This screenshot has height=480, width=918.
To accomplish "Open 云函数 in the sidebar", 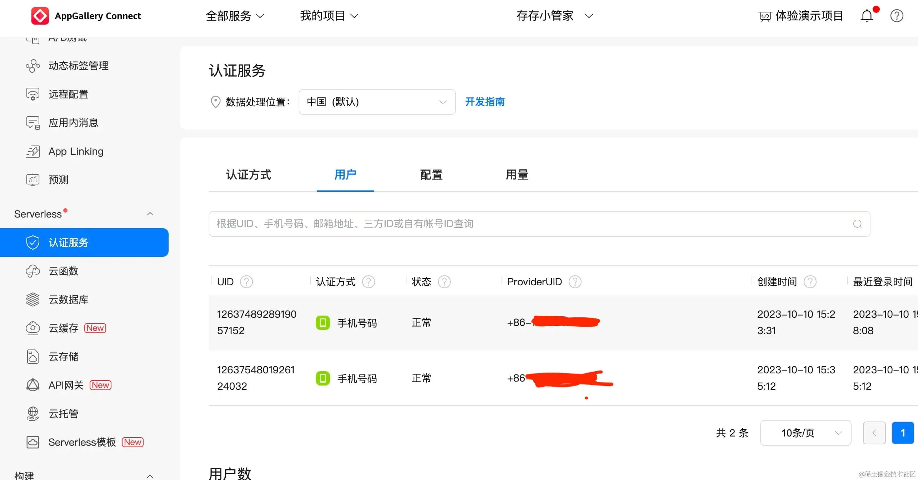I will tap(63, 271).
